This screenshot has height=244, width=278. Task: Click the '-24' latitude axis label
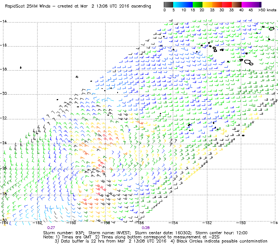coord(3,143)
